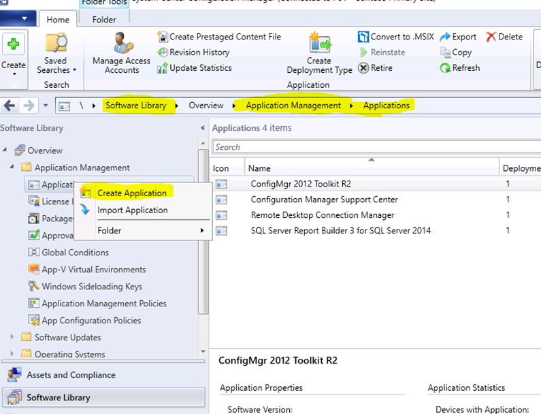Open the Assets and Compliance workspace
The height and width of the screenshot is (414, 541).
pyautogui.click(x=103, y=375)
